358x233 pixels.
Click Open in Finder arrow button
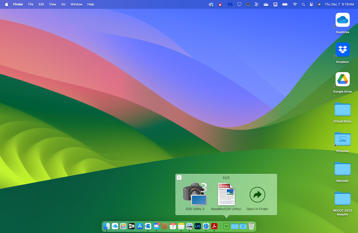pyautogui.click(x=257, y=195)
